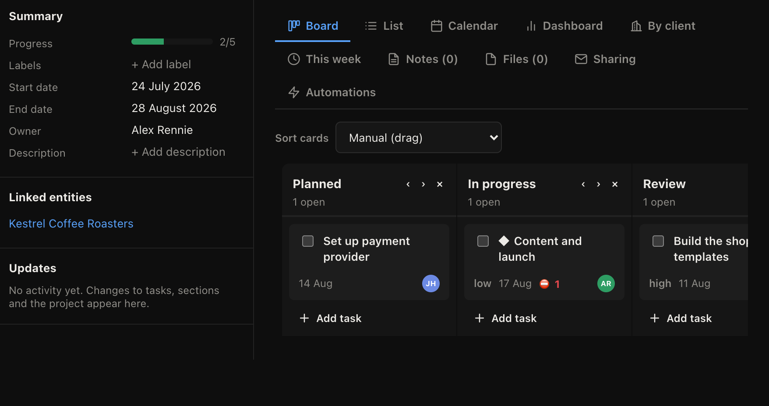
Task: Add task in the In progress column
Action: point(506,318)
